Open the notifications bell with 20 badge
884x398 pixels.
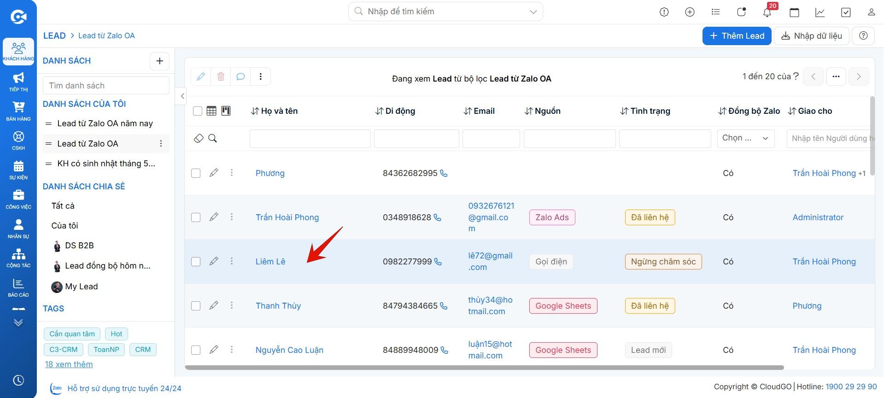(x=767, y=12)
